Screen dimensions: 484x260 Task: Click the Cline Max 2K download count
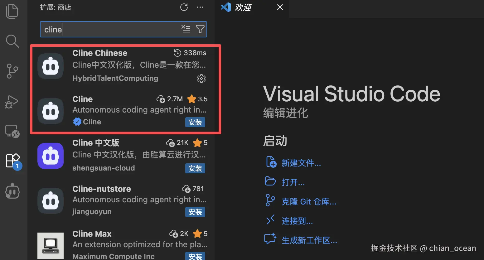pos(179,234)
